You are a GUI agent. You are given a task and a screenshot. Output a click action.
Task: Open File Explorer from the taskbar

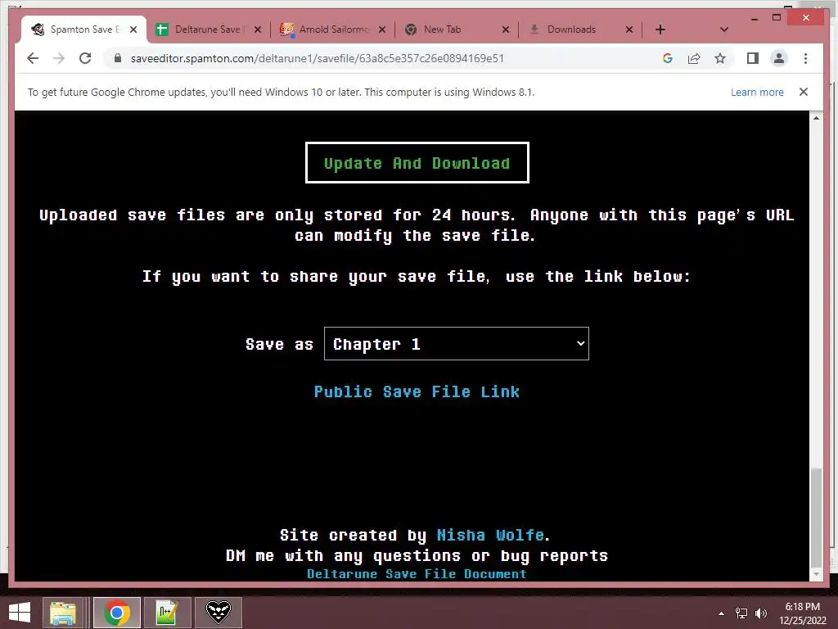[62, 613]
